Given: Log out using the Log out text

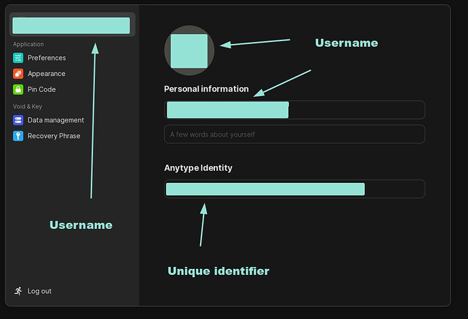Looking at the screenshot, I should pos(39,291).
